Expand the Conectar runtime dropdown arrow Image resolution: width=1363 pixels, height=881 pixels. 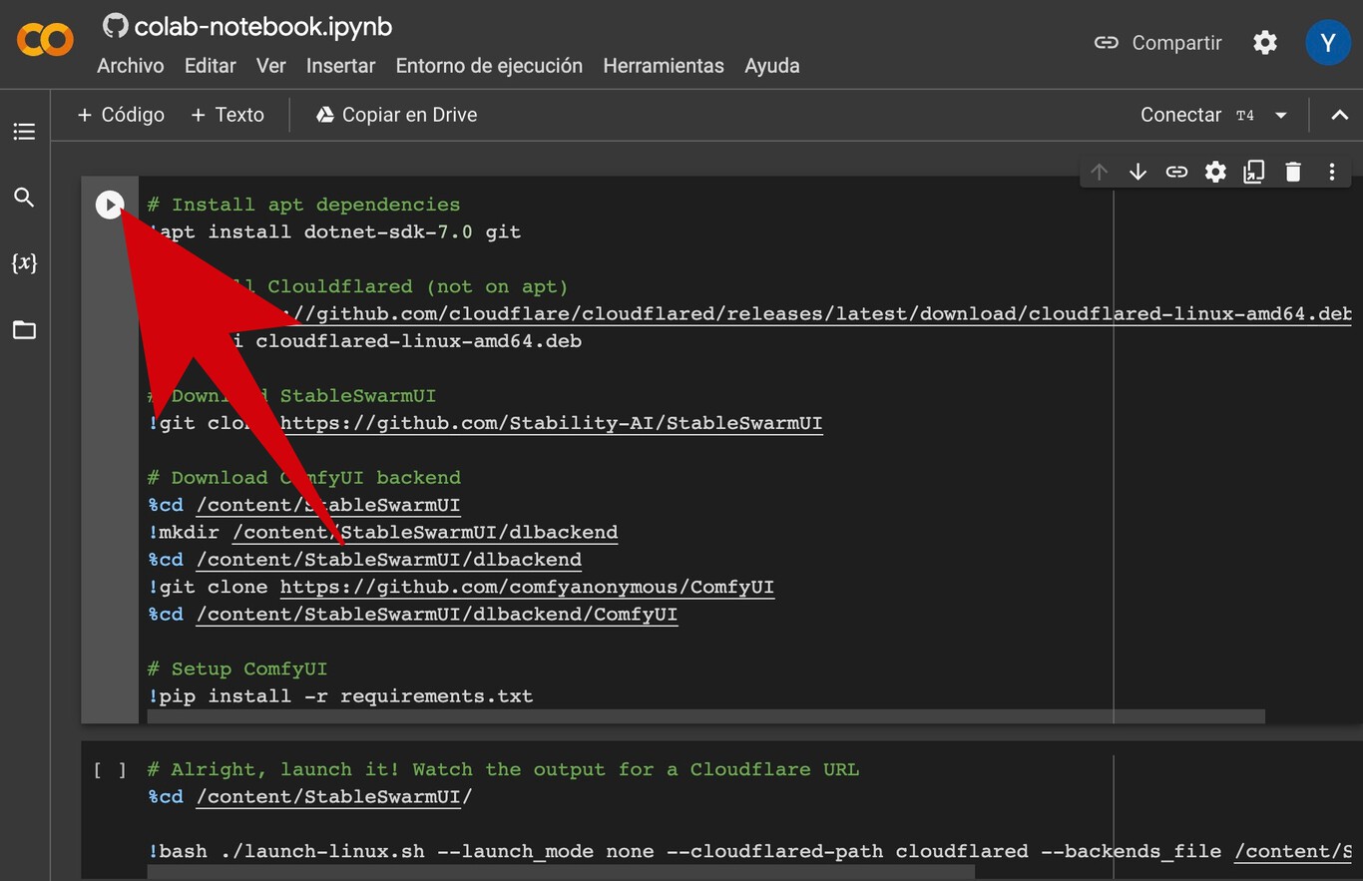tap(1281, 115)
